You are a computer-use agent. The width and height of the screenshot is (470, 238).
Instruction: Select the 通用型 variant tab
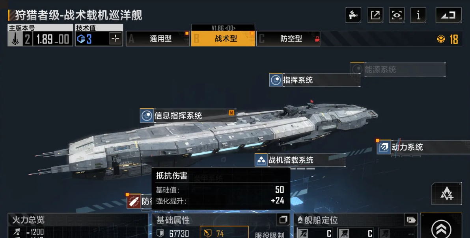[x=158, y=39]
